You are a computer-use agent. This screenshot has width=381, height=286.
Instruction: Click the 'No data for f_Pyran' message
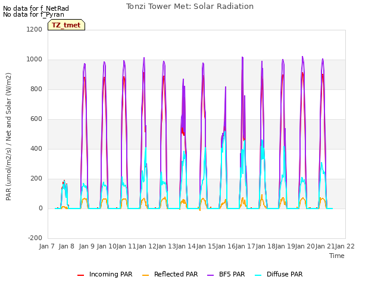[33, 14]
